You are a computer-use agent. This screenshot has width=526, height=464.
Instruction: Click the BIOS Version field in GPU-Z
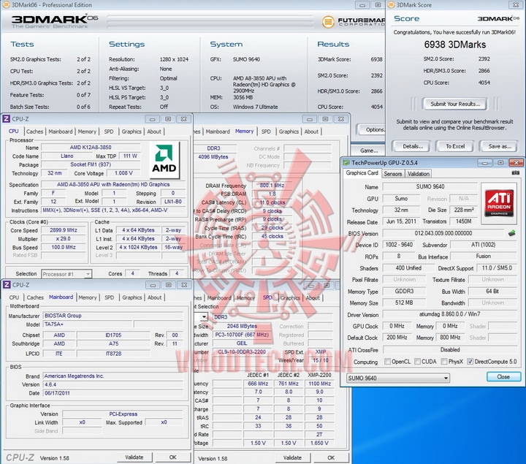pos(443,233)
